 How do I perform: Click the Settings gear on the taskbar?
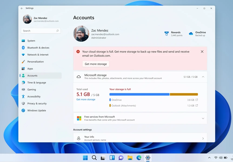click(x=148, y=158)
